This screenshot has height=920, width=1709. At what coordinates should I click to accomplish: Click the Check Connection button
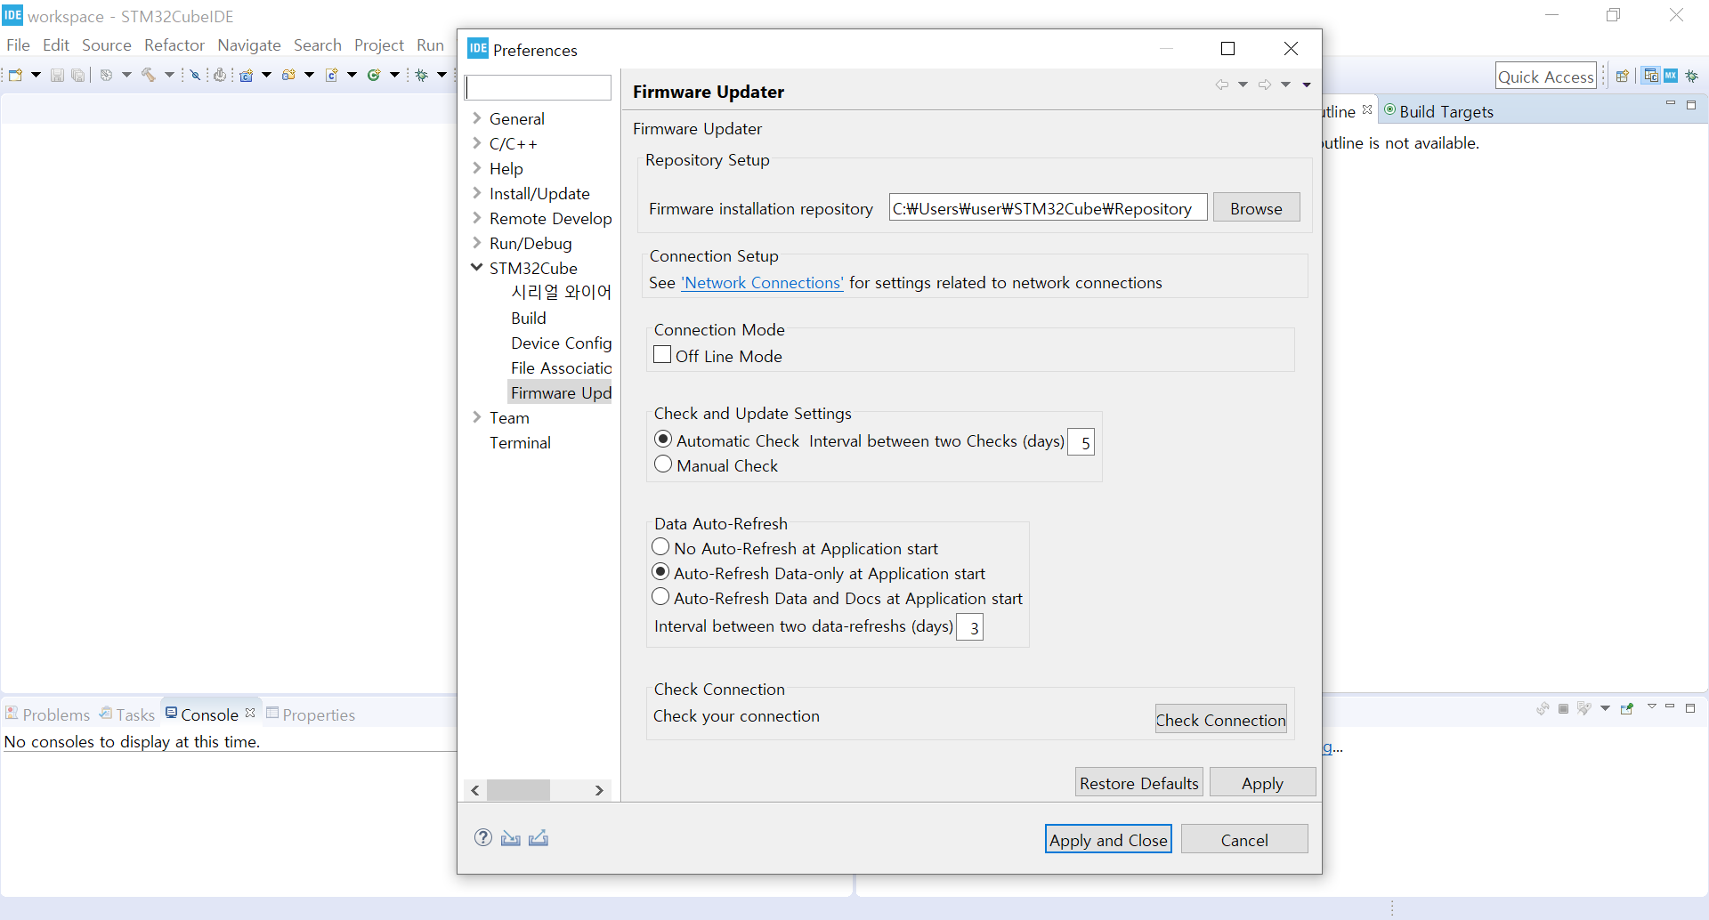(x=1220, y=720)
